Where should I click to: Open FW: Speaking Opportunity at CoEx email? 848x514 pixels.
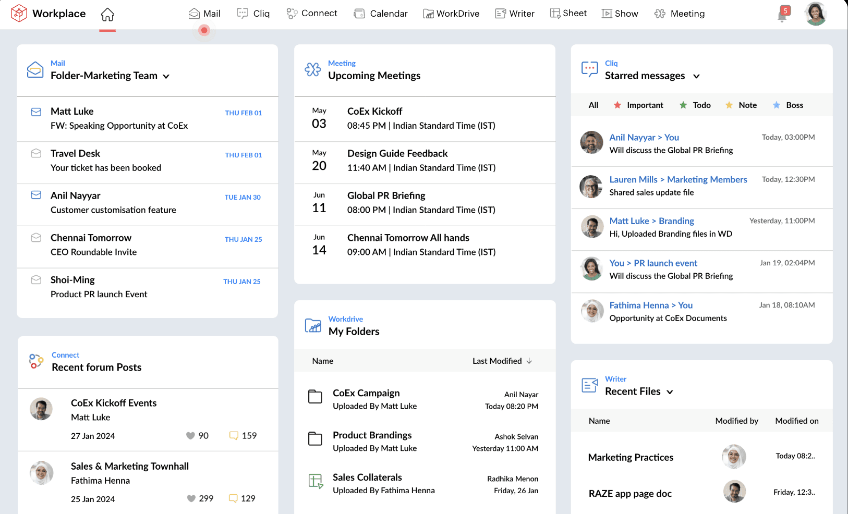119,126
